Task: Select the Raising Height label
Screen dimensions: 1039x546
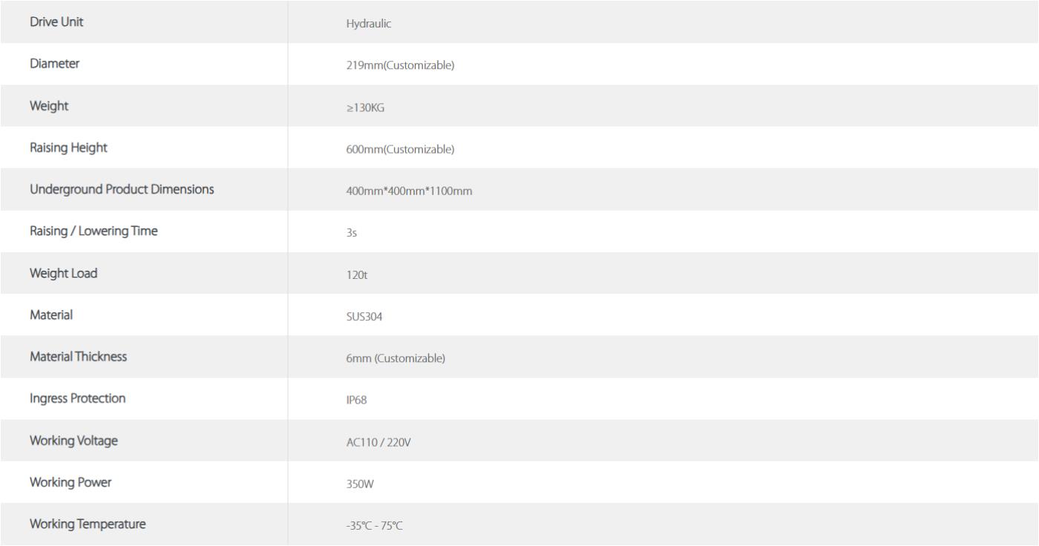Action: point(68,148)
